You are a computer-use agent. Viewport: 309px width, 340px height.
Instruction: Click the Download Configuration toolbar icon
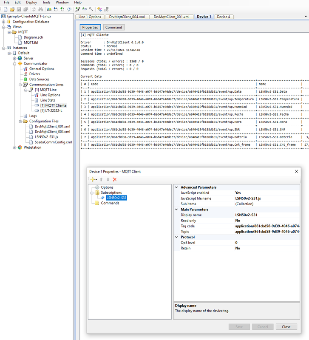pos(56,9)
